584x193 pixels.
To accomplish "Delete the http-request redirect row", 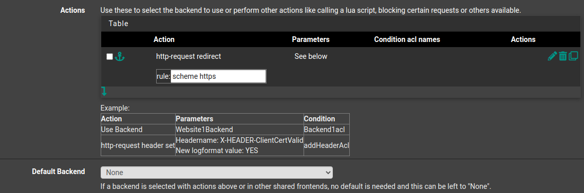I will point(563,56).
